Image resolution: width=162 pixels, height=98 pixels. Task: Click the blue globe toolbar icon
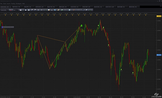point(55,10)
